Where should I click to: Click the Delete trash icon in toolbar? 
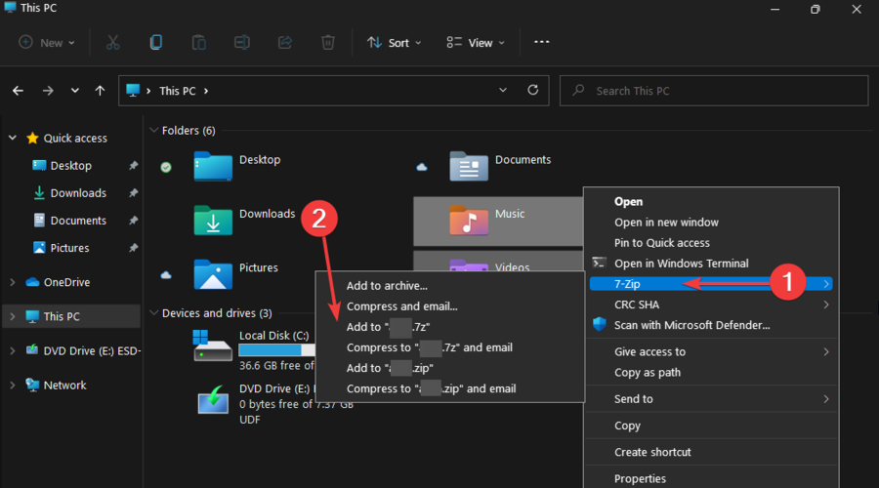pyautogui.click(x=328, y=43)
